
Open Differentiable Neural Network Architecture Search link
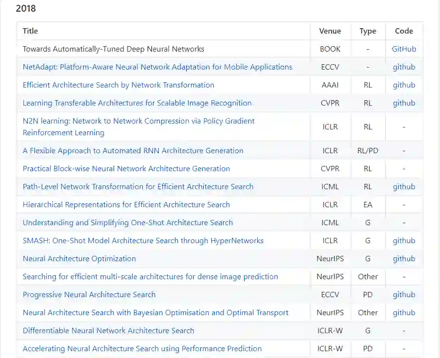pyautogui.click(x=108, y=331)
